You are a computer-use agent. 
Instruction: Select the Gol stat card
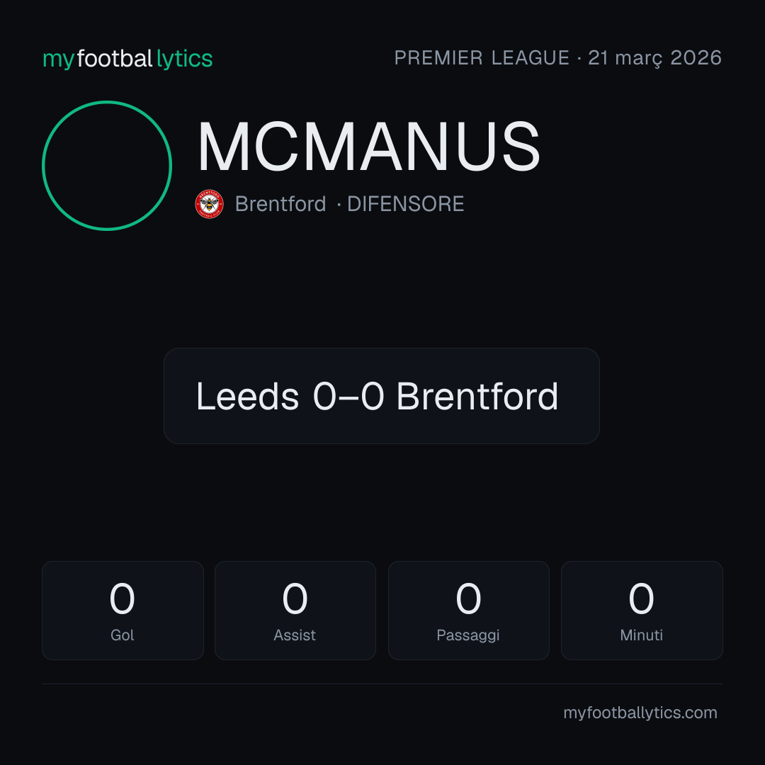123,611
